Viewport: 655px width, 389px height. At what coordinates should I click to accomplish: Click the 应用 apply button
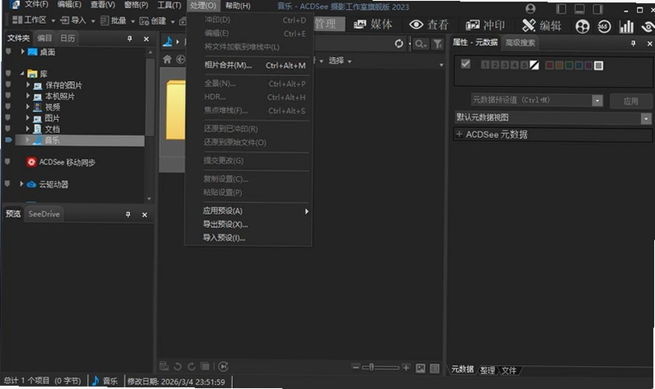pos(630,101)
